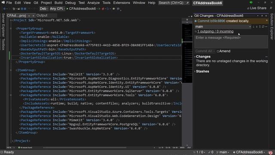This screenshot has width=275, height=155.
Task: Click the editor split window handle
Action: (187, 20)
